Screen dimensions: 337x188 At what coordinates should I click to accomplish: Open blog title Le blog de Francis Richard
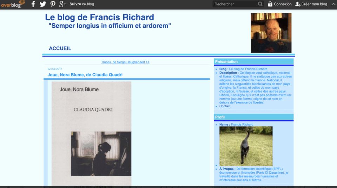pos(99,17)
